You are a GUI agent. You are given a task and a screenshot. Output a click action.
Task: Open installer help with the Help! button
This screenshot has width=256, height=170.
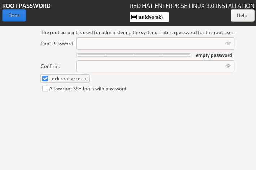[242, 15]
